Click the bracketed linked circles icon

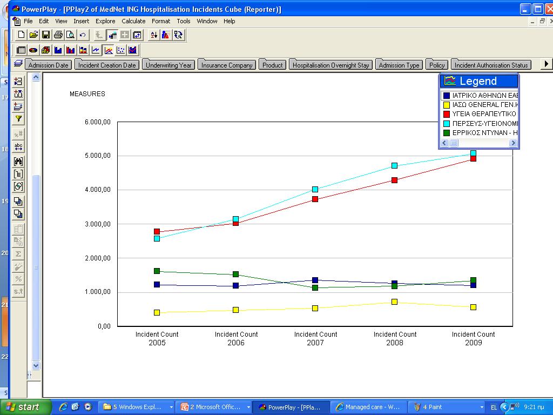pyautogui.click(x=18, y=186)
